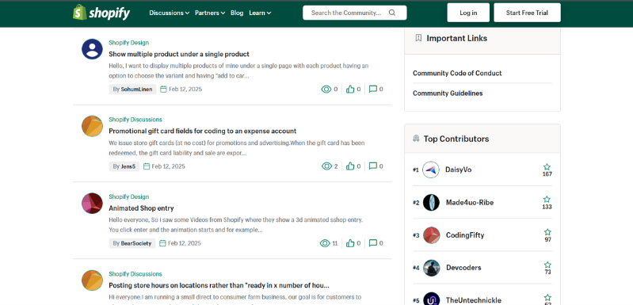Screen dimensions: 633x305
Task: Click calendar icon next to SohumLinen's date
Action: pos(163,90)
